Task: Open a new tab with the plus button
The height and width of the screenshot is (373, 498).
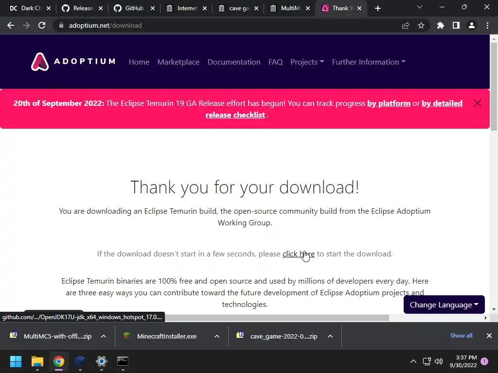Action: coord(377,9)
